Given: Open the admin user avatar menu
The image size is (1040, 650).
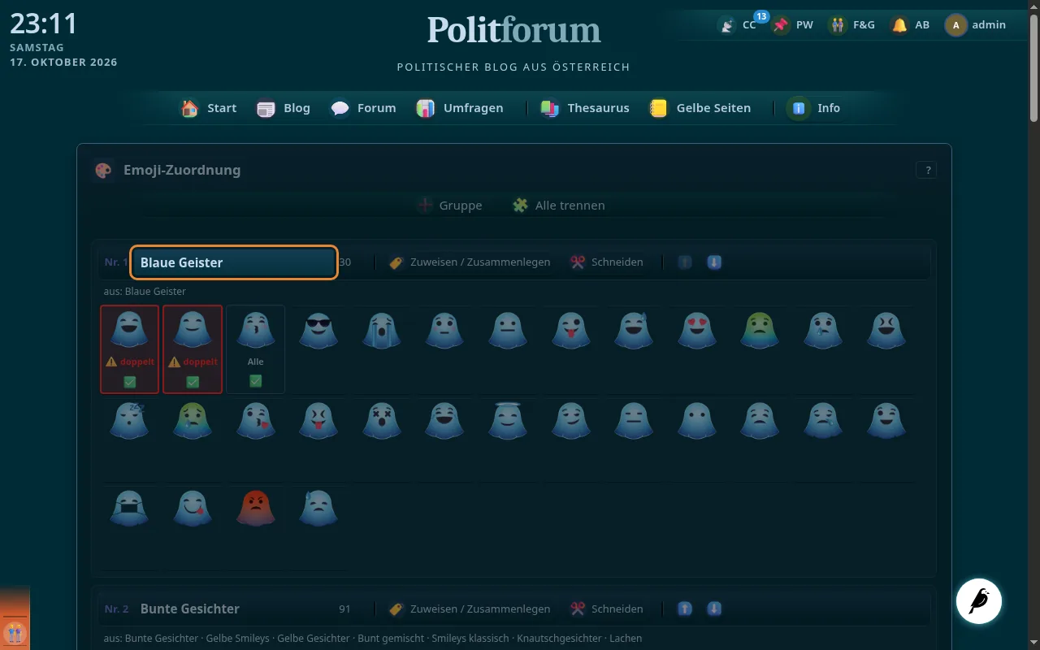Looking at the screenshot, I should pos(976,25).
